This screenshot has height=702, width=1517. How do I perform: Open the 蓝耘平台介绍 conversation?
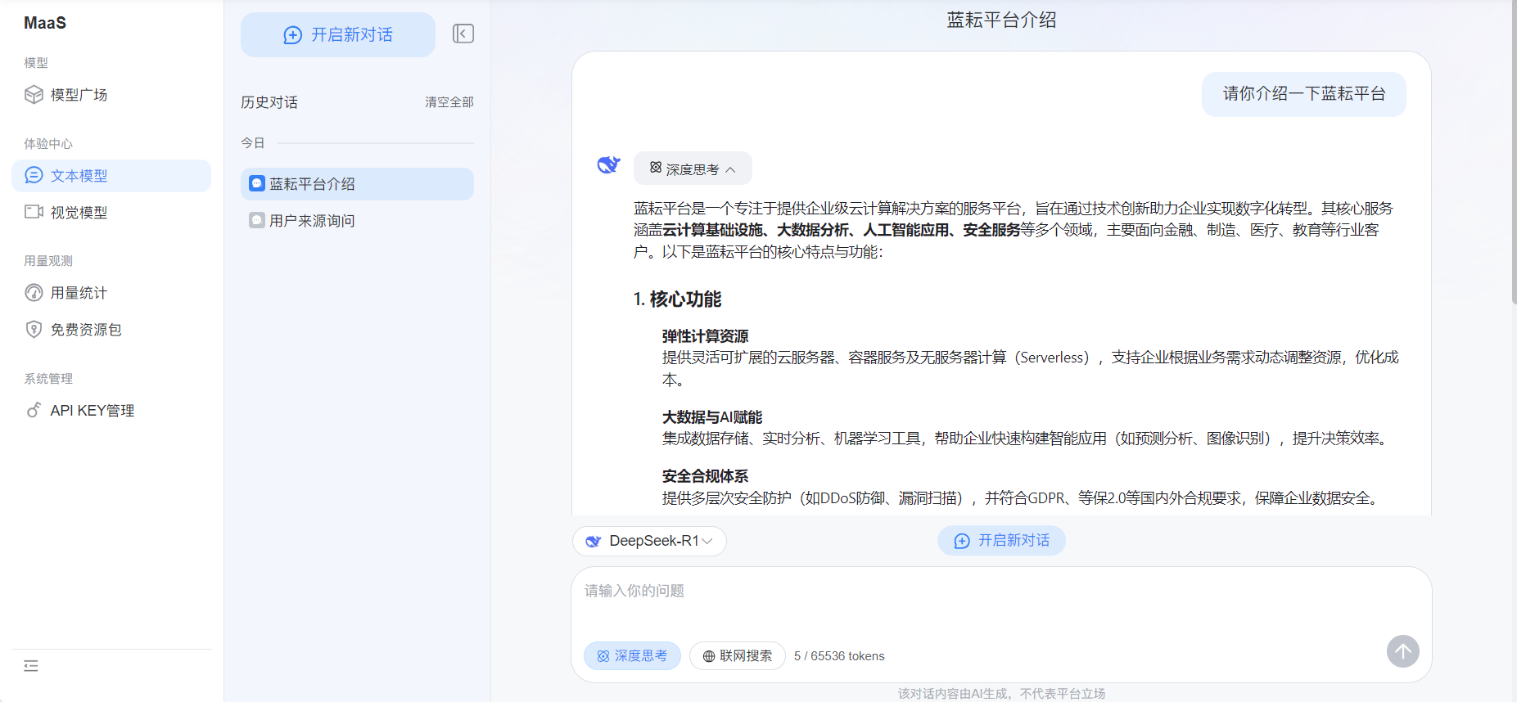[357, 184]
